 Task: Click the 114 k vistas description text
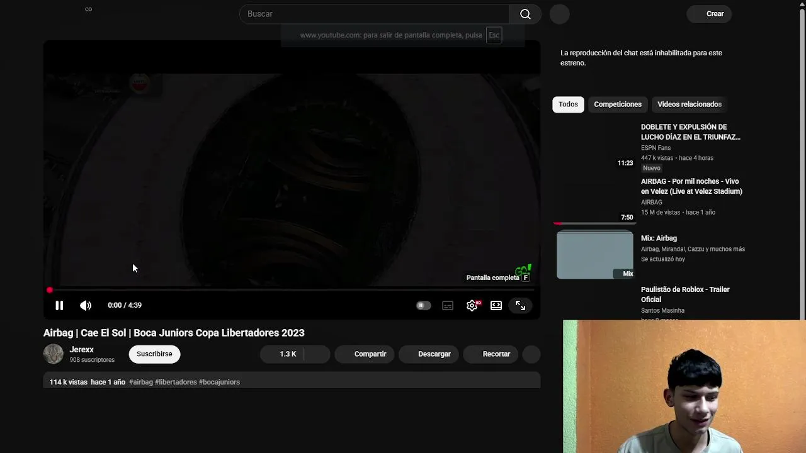[69, 383]
